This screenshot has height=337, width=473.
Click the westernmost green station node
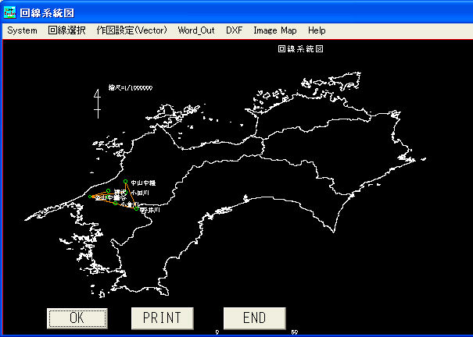pos(89,197)
